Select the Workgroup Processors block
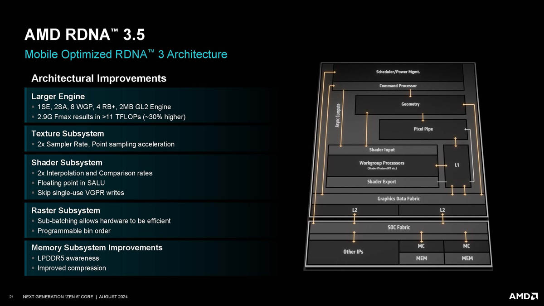This screenshot has width=544, height=306. click(382, 165)
